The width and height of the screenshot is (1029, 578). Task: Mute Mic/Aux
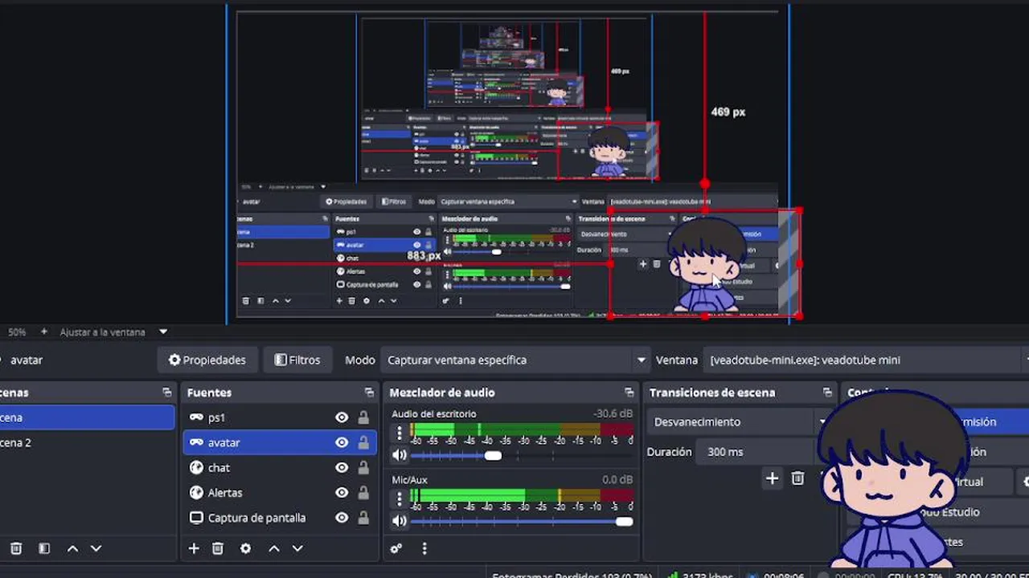click(400, 521)
